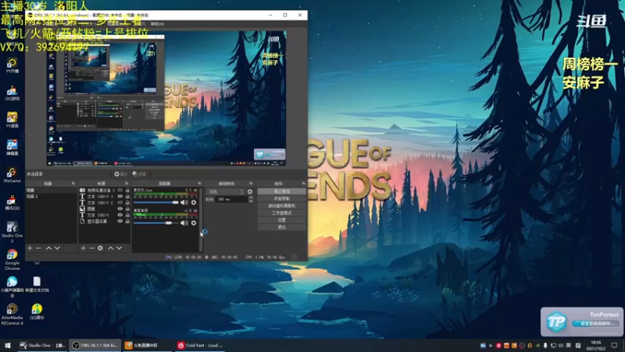This screenshot has width=625, height=352.
Task: Pop out the controls dock panel
Action: (x=303, y=183)
